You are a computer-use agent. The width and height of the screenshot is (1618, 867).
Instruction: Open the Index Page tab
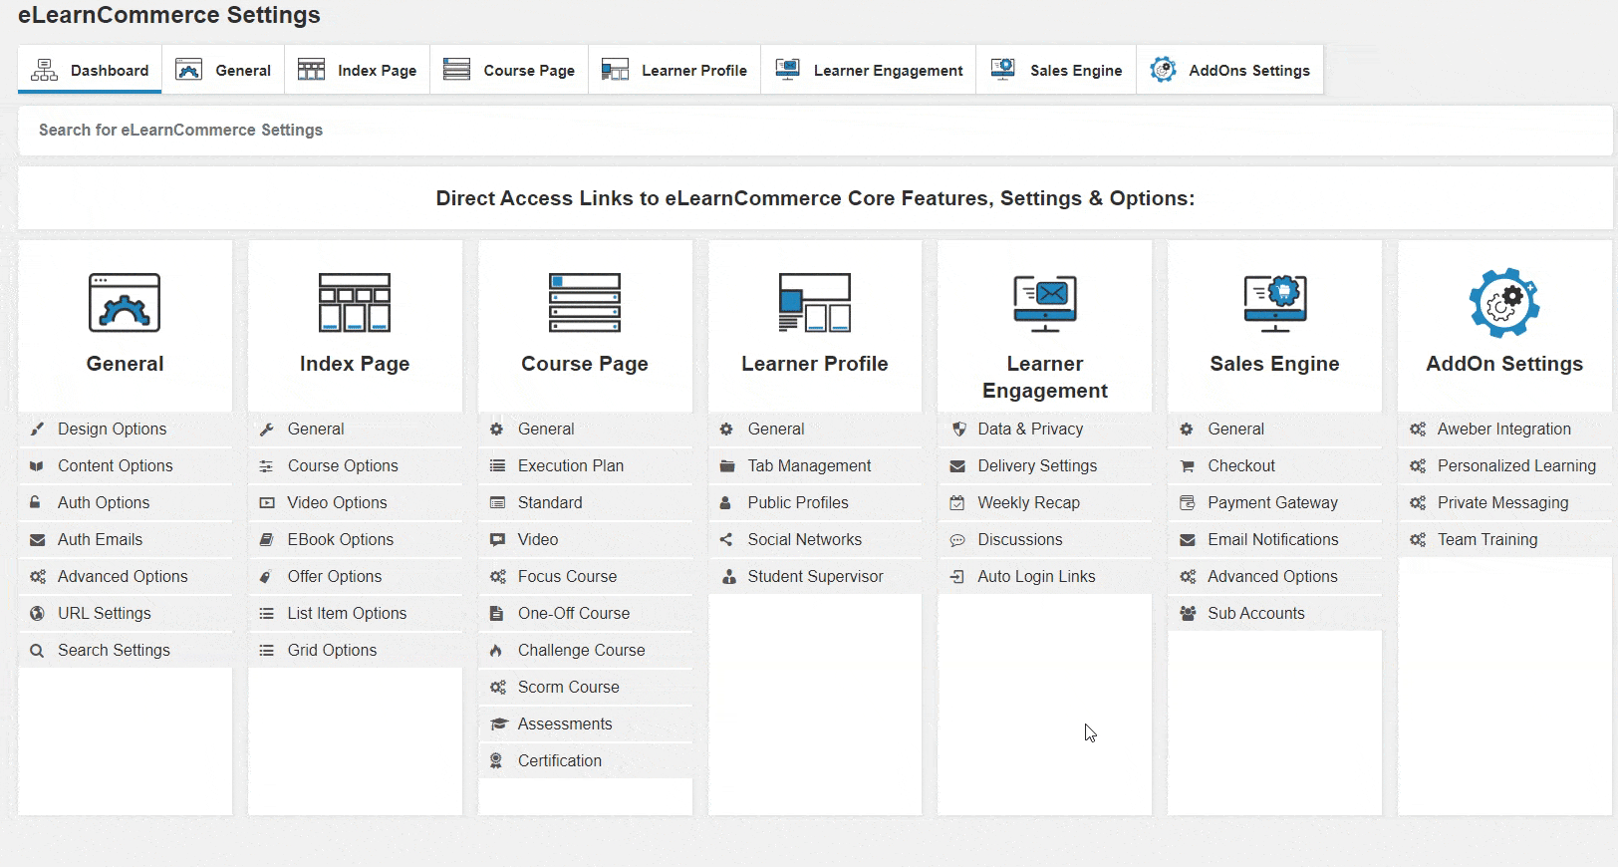click(358, 70)
